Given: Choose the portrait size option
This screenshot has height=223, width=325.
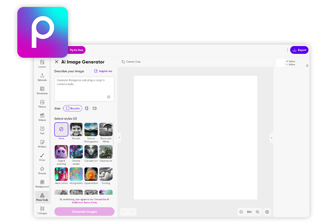Looking at the screenshot, I should pyautogui.click(x=87, y=108).
